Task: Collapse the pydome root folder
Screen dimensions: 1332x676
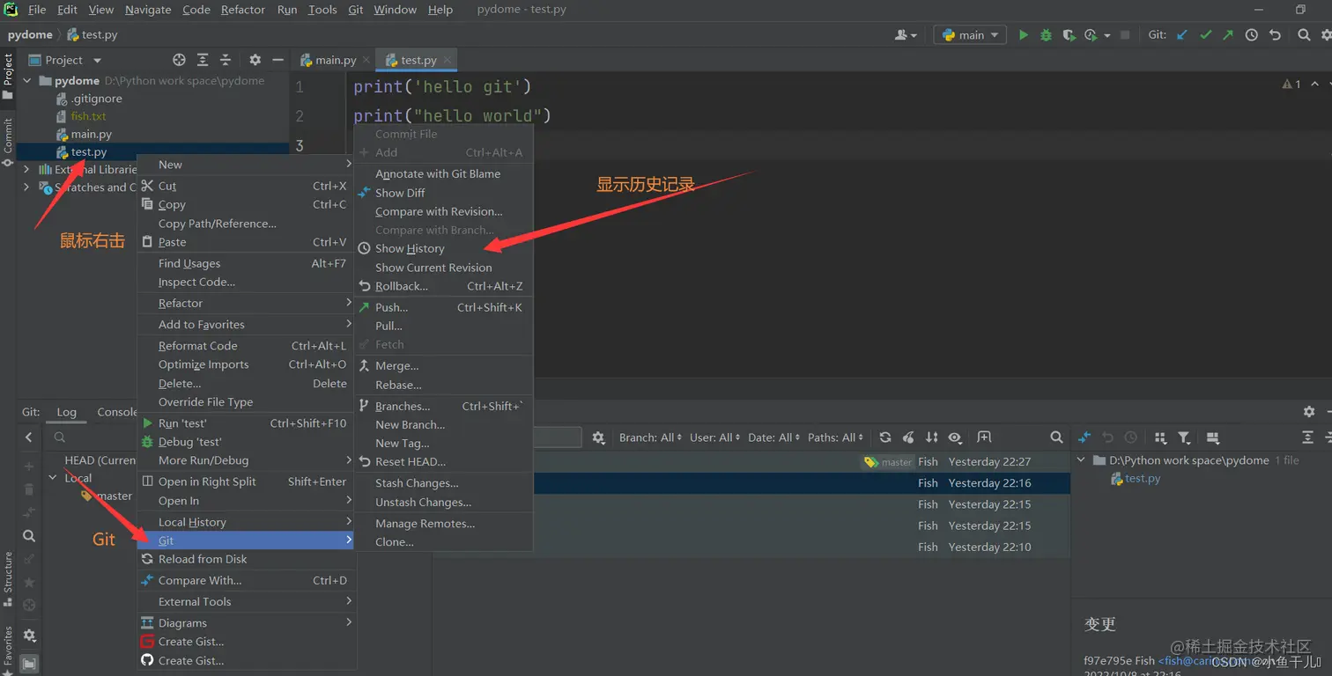Action: 27,80
